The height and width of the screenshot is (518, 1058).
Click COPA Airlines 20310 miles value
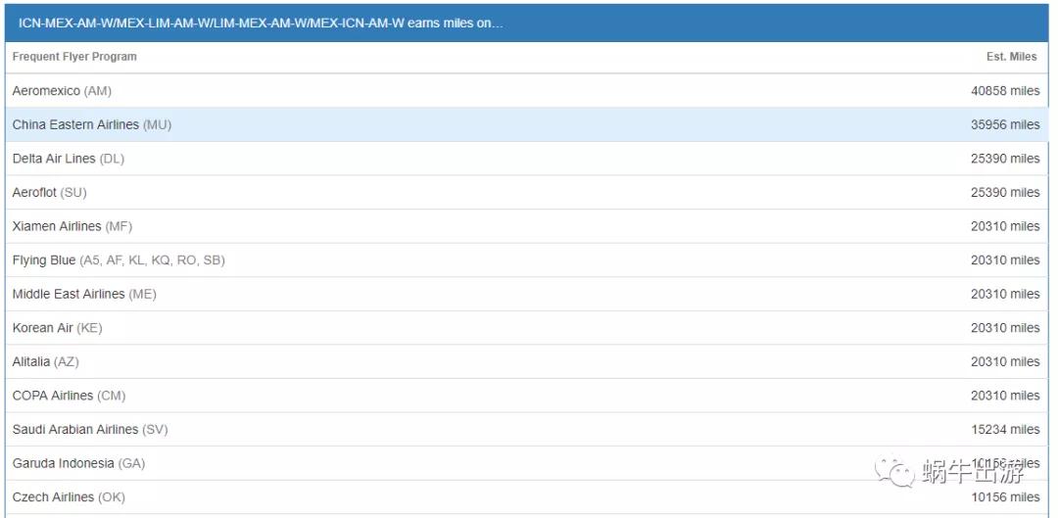1005,396
